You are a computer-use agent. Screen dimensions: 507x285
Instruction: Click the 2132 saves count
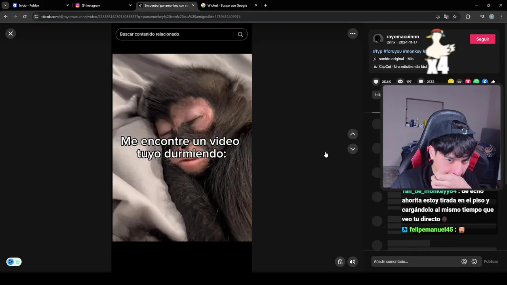coord(431,82)
